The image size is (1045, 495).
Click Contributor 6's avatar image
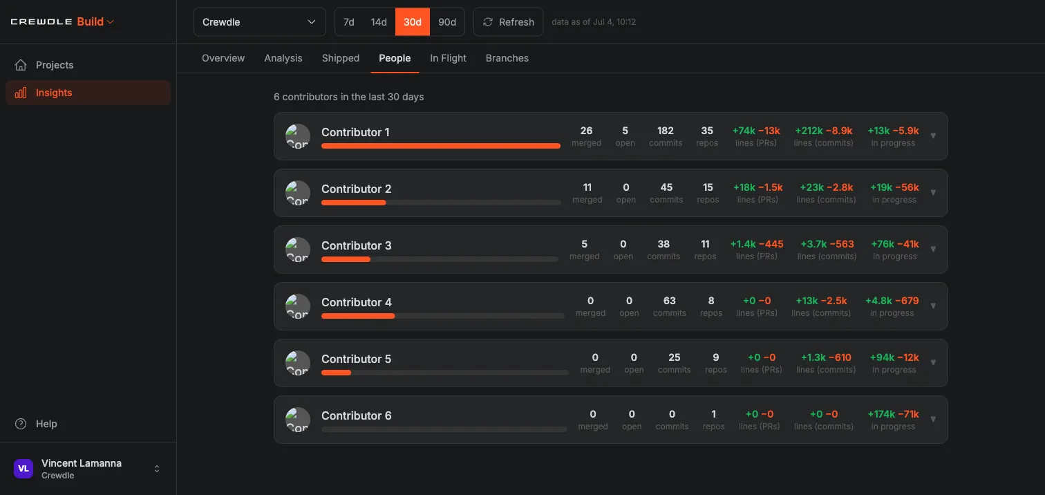[298, 420]
